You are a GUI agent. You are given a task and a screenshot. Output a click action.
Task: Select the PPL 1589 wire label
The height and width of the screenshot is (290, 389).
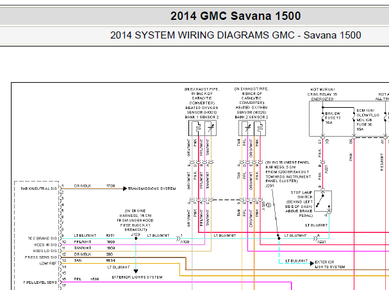87,279
